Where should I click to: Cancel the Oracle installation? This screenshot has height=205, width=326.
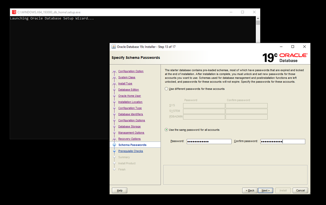(300, 190)
